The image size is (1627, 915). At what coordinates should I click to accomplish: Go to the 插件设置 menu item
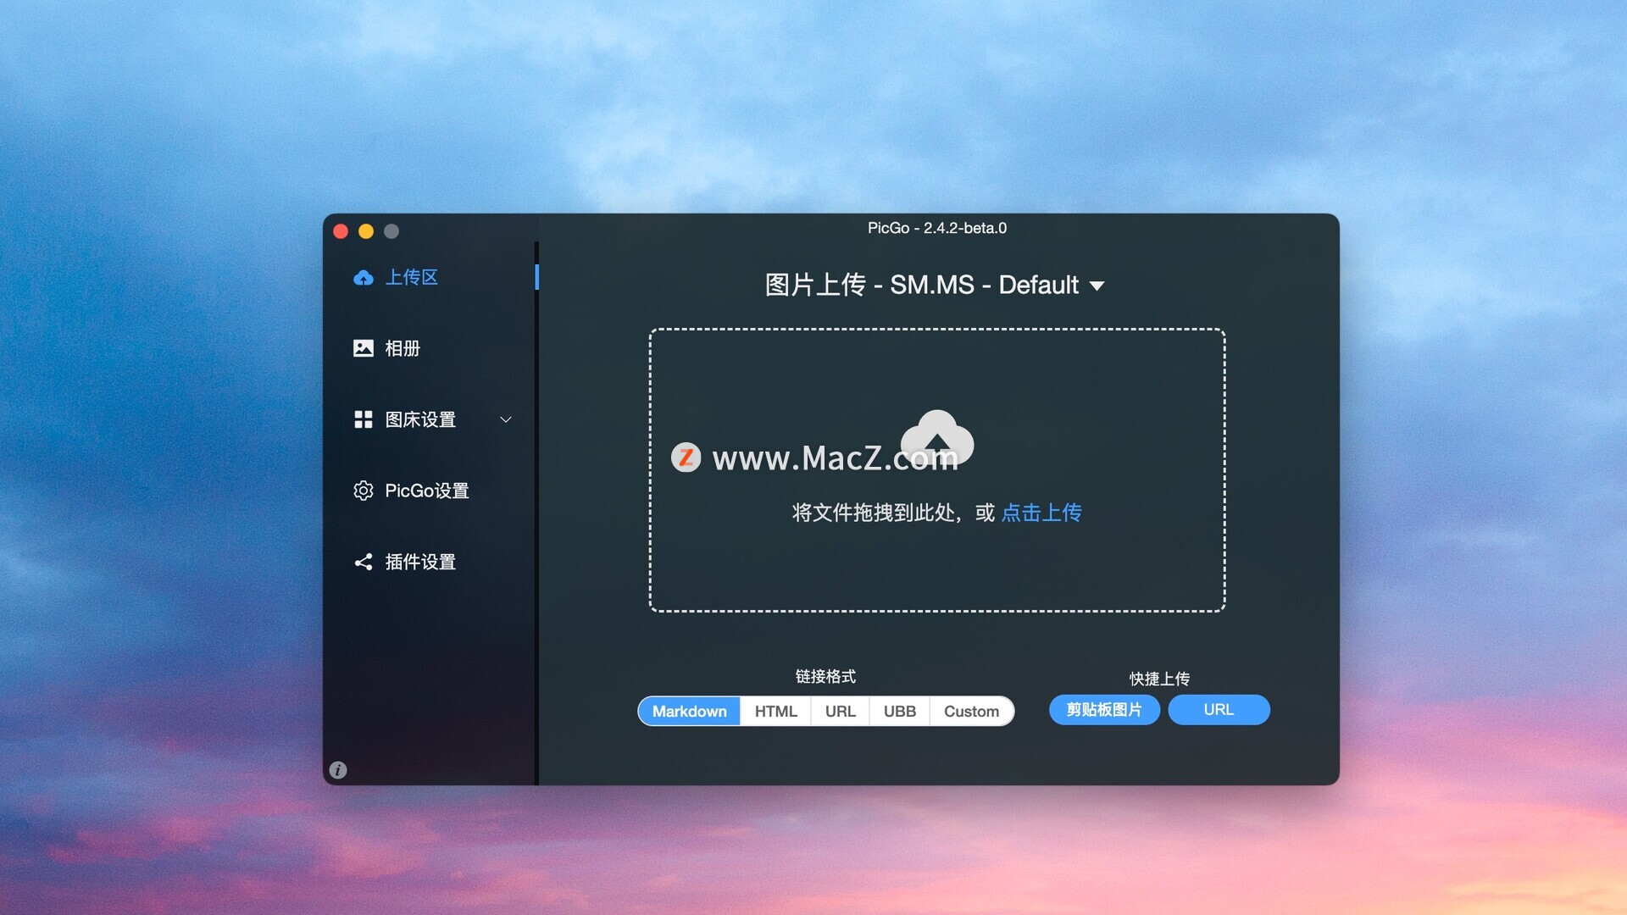pyautogui.click(x=420, y=562)
